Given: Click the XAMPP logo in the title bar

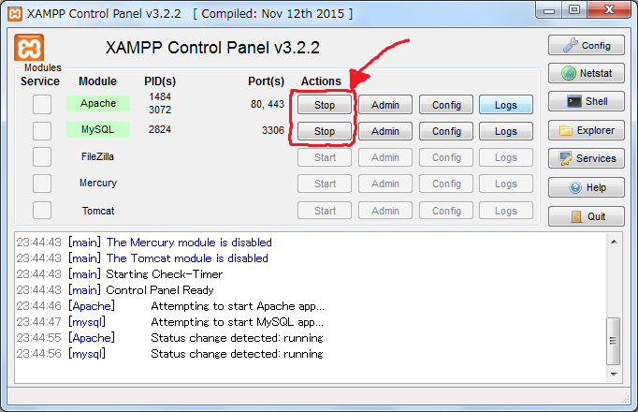Looking at the screenshot, I should pyautogui.click(x=15, y=14).
